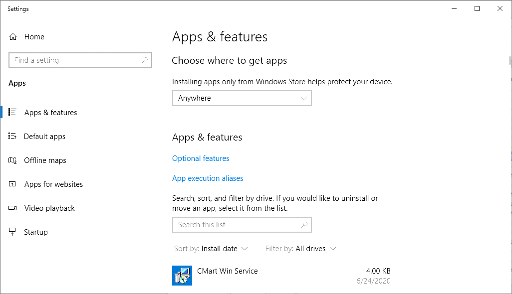Viewport: 512px width, 294px height.
Task: Open App execution aliases
Action: (x=208, y=178)
